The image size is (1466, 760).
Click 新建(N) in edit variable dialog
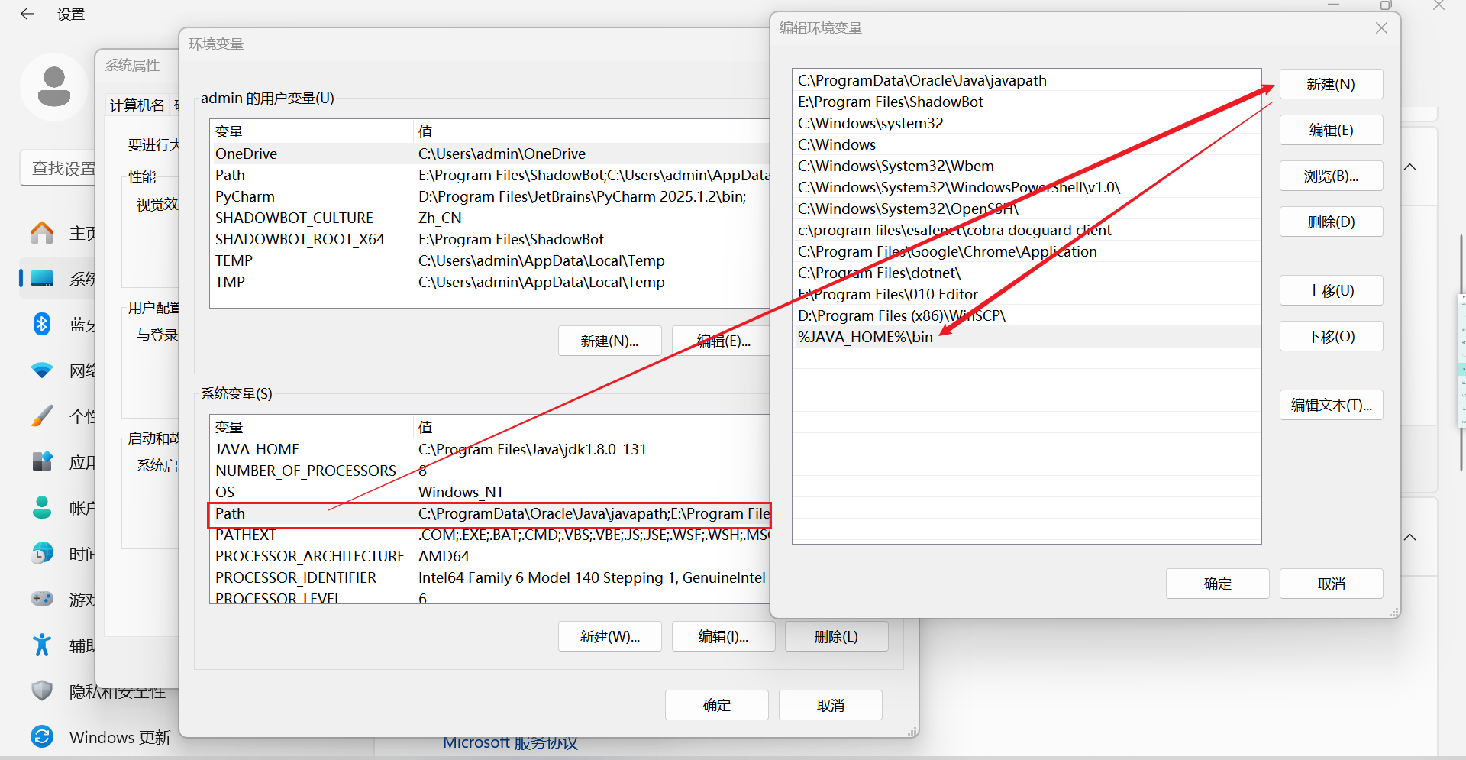pyautogui.click(x=1331, y=84)
